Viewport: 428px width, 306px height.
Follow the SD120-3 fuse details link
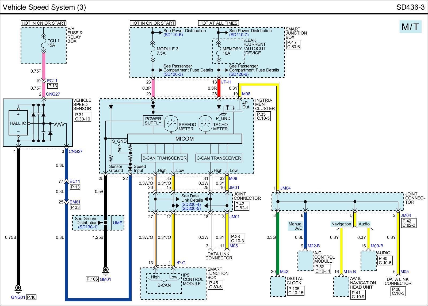(173, 74)
